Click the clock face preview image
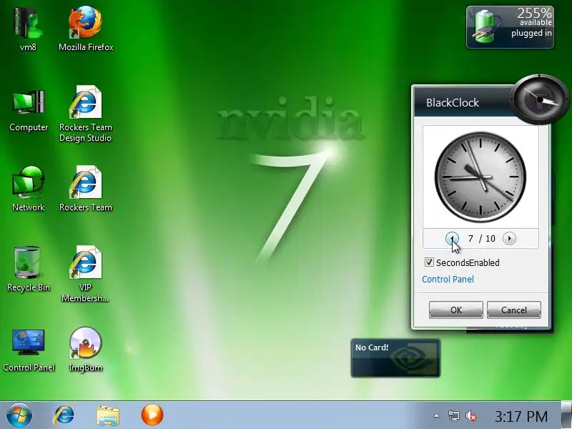Image resolution: width=572 pixels, height=429 pixels. 480,177
